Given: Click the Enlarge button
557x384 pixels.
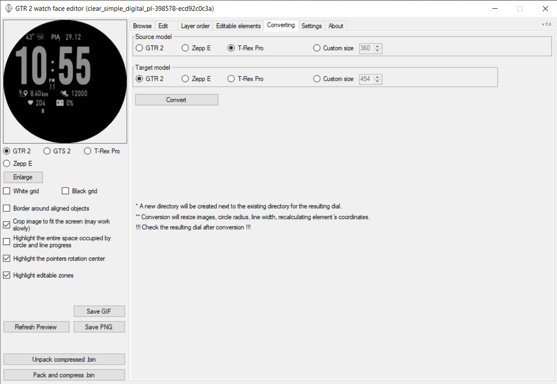Looking at the screenshot, I should click(x=23, y=177).
